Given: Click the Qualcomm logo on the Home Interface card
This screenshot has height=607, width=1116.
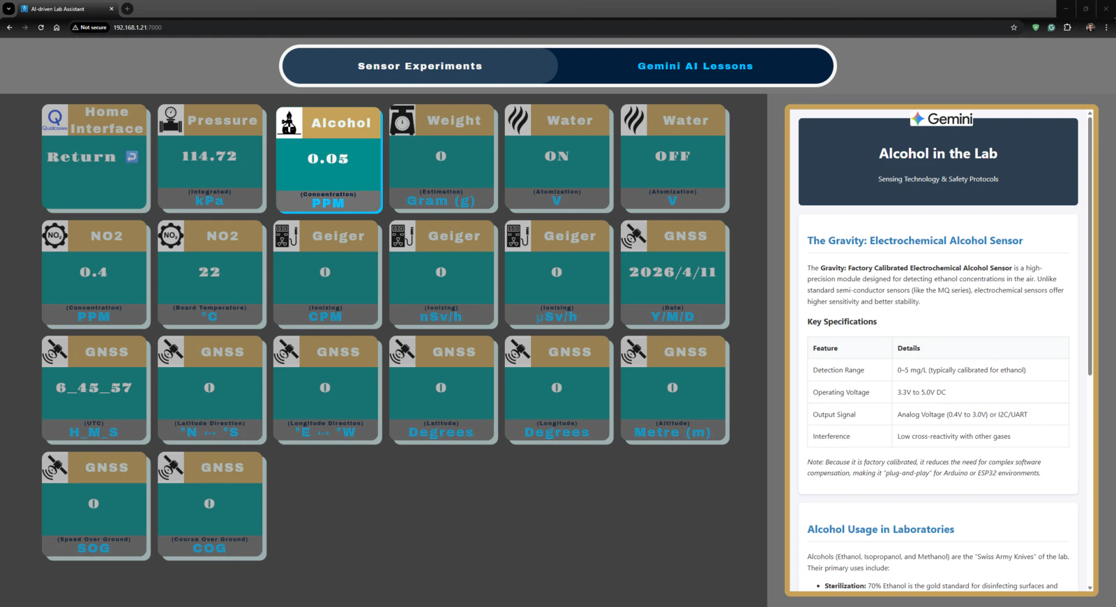Looking at the screenshot, I should pos(55,119).
